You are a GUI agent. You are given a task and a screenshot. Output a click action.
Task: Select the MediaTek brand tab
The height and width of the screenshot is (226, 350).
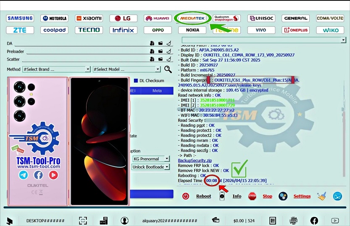pyautogui.click(x=192, y=18)
